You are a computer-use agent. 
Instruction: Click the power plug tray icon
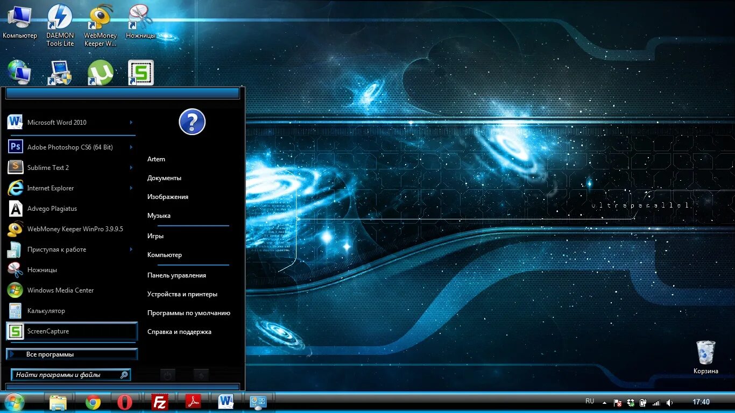(644, 403)
